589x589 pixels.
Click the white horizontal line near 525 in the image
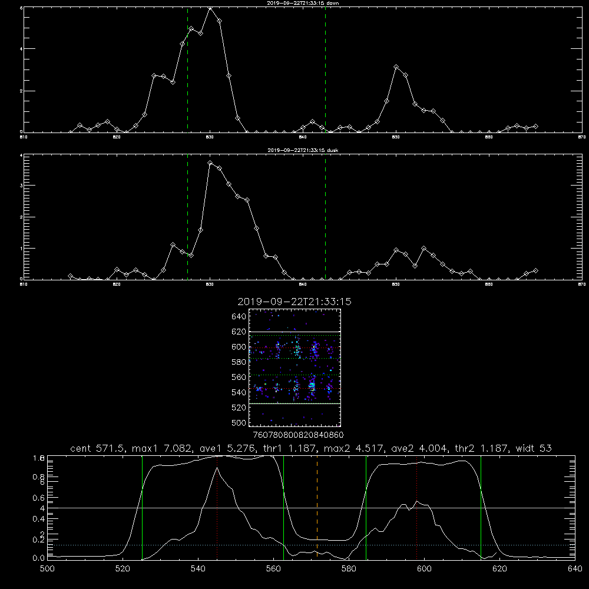295,404
